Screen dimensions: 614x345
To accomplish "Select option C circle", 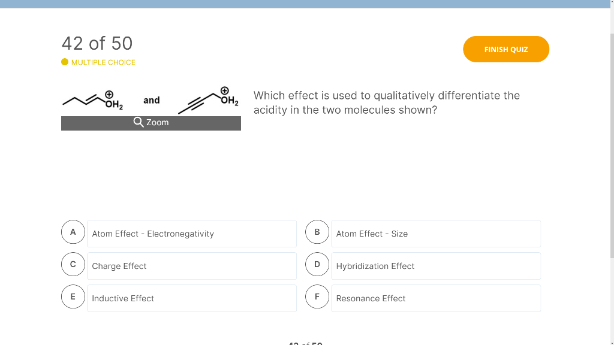I will 73,264.
